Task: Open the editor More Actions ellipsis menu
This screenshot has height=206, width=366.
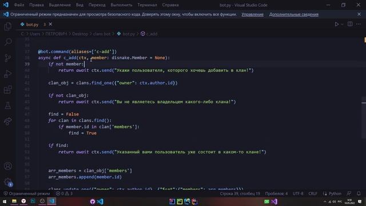Action: click(x=359, y=24)
